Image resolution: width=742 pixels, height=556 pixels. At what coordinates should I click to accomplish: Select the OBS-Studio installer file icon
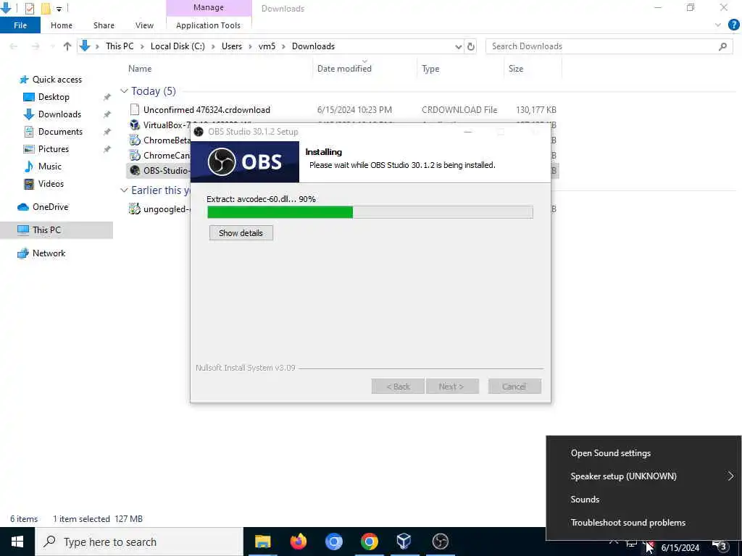(135, 170)
